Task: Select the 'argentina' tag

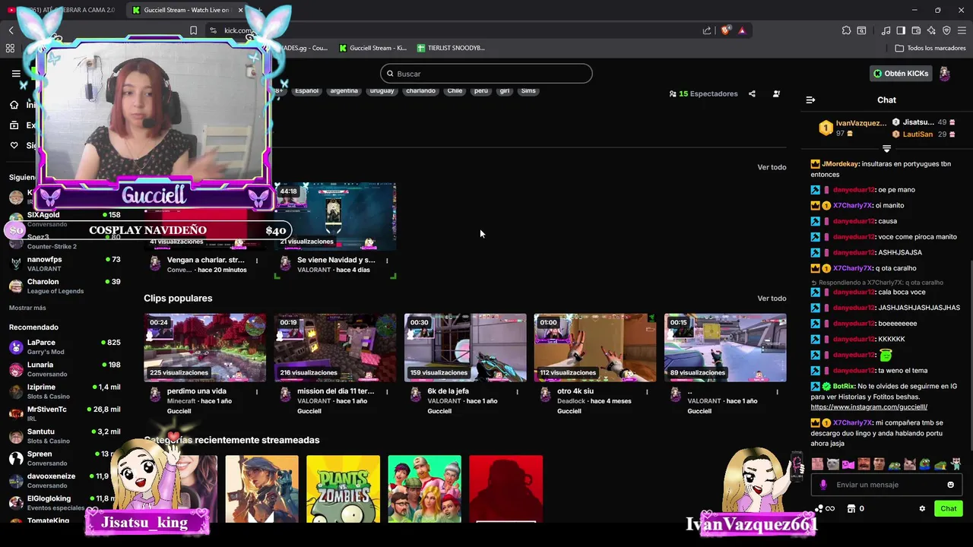Action: [344, 90]
